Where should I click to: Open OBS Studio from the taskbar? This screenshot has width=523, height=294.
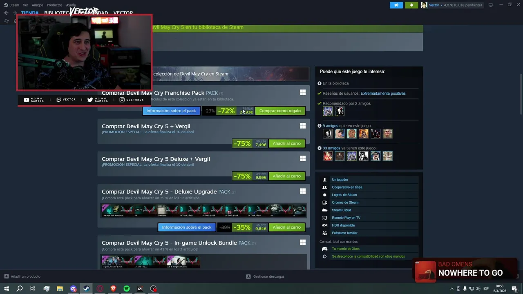153,289
